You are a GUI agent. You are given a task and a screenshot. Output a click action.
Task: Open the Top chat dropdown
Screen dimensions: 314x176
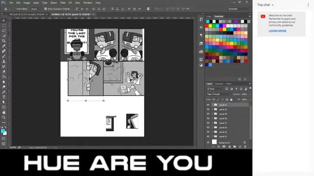[265, 5]
